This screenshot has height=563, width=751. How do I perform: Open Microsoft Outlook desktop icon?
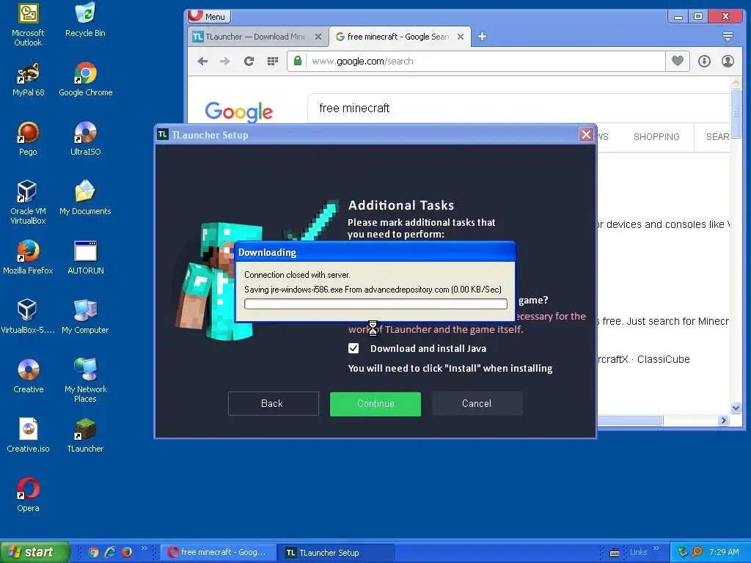(28, 24)
